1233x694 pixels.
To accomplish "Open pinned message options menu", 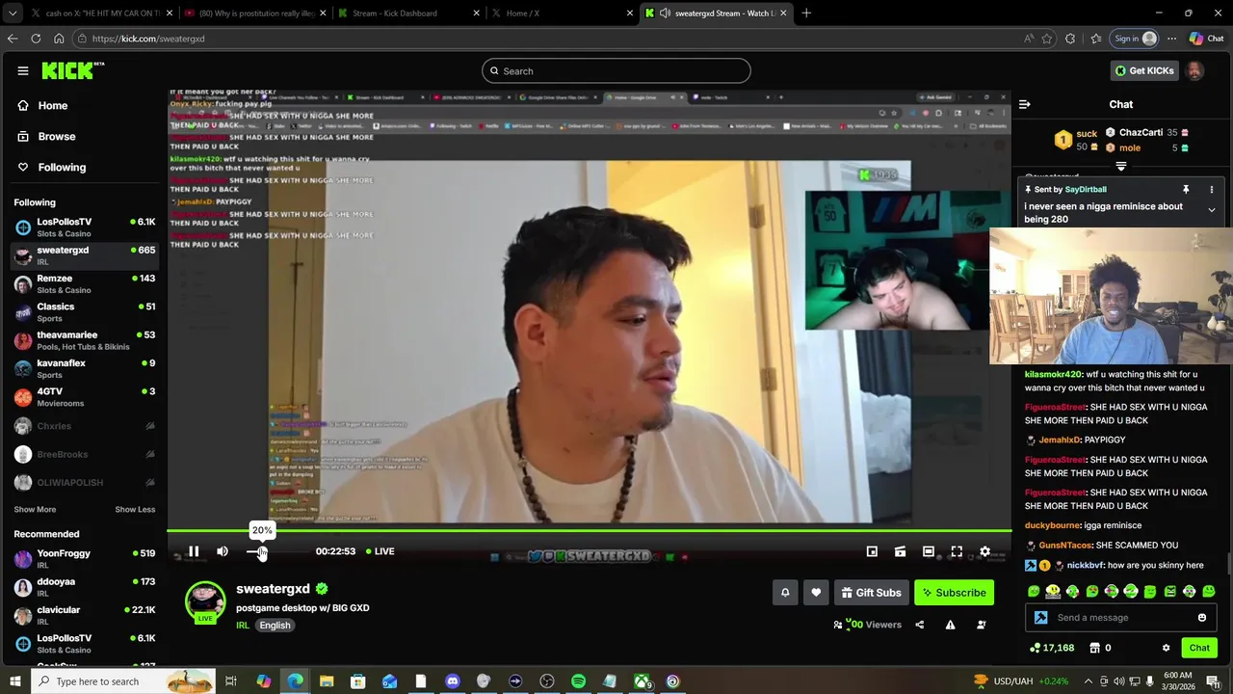I will point(1212,190).
